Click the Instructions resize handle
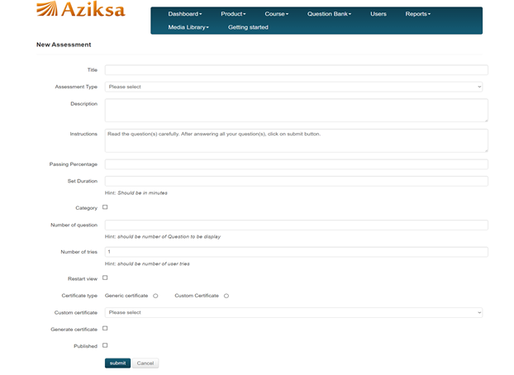 [486, 150]
